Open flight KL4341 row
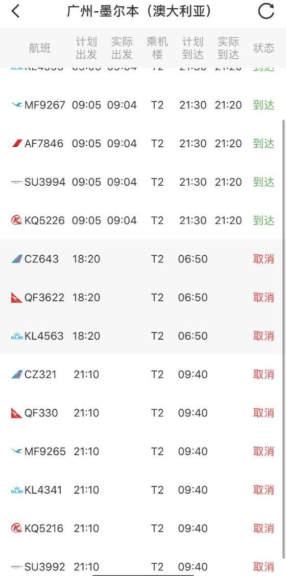 (143, 490)
